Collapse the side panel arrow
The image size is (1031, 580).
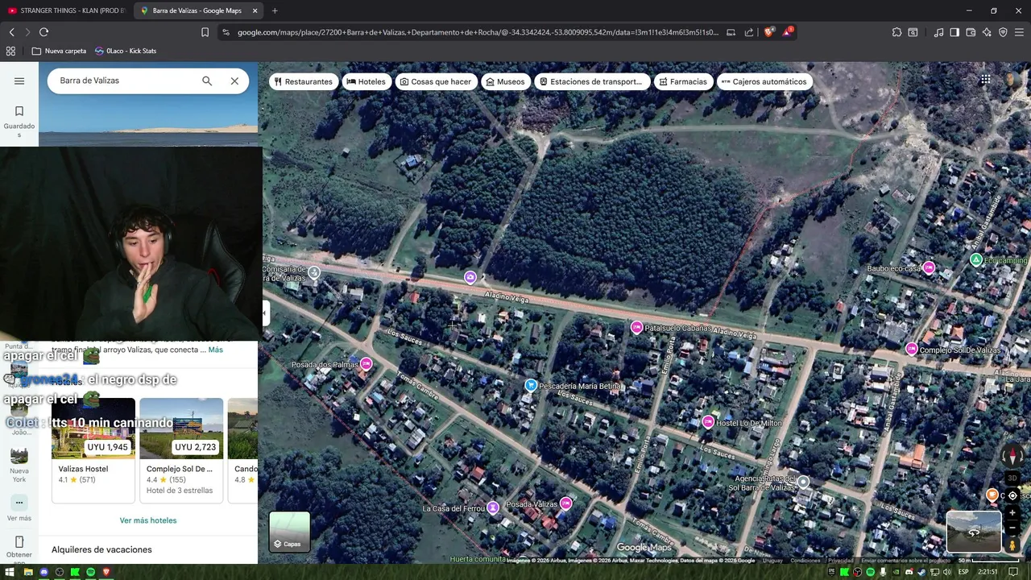(264, 313)
